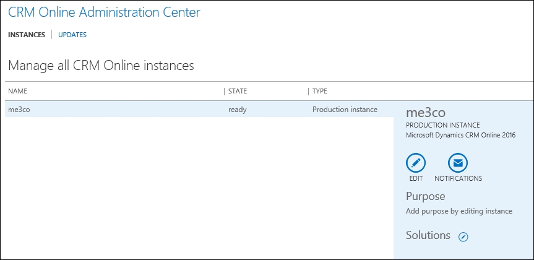Select the Instances tab
The width and height of the screenshot is (534, 260).
[27, 35]
